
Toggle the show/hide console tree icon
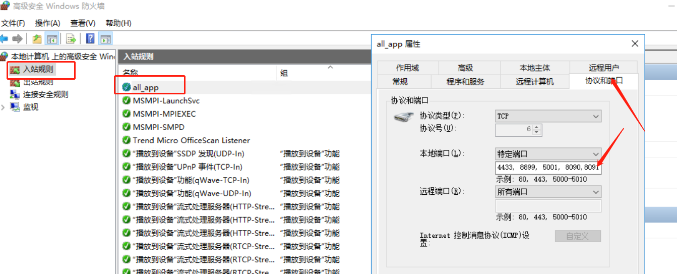[x=52, y=39]
